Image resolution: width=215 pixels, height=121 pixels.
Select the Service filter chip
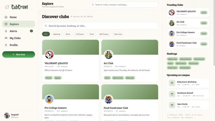pyautogui.click(x=118, y=34)
